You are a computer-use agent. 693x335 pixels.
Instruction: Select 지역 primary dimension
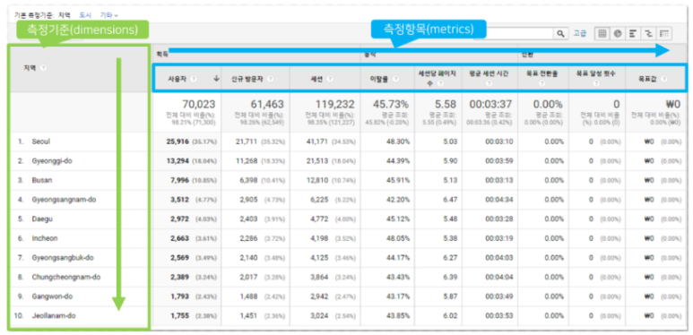[x=65, y=15]
